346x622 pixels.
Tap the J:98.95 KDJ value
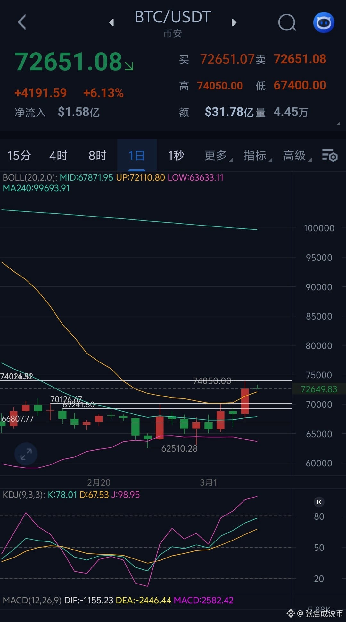125,495
